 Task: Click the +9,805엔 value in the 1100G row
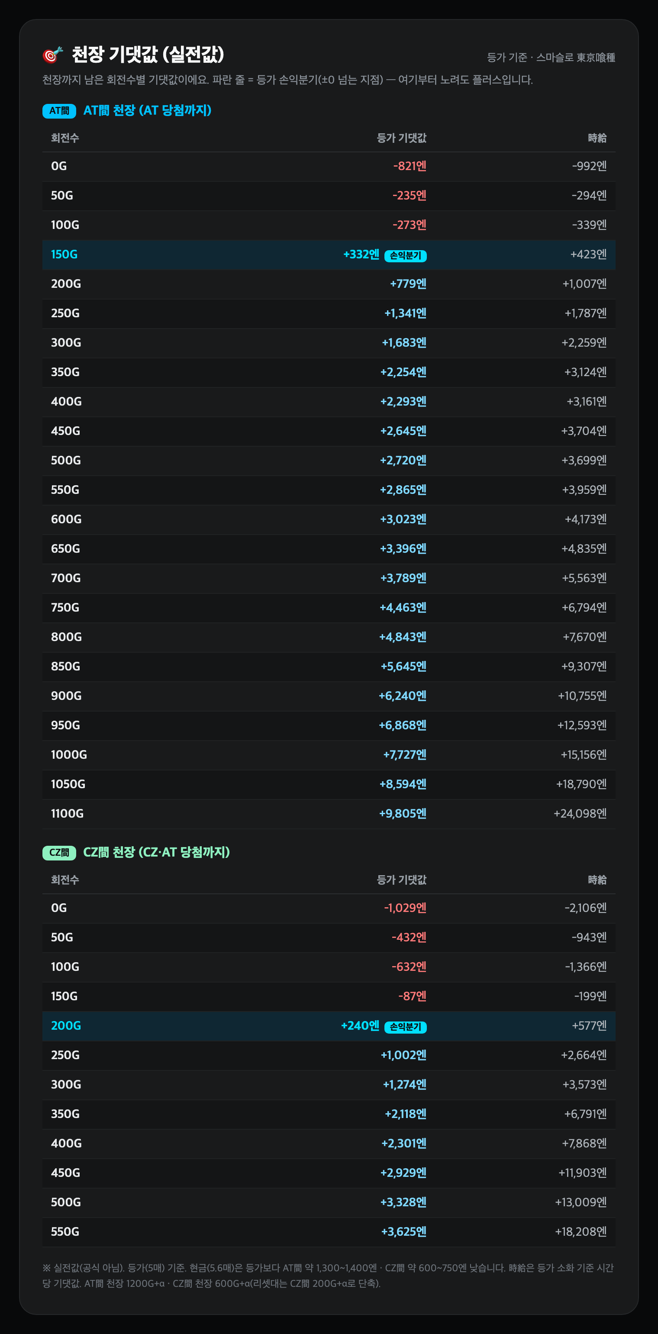[x=403, y=813]
